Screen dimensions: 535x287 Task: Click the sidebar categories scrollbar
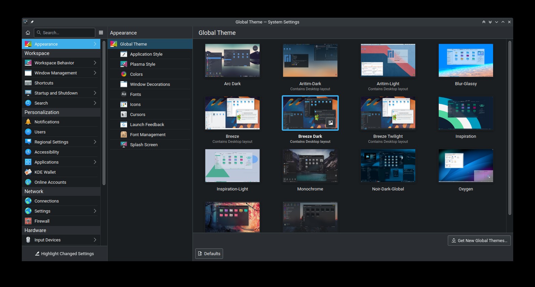tap(104, 113)
